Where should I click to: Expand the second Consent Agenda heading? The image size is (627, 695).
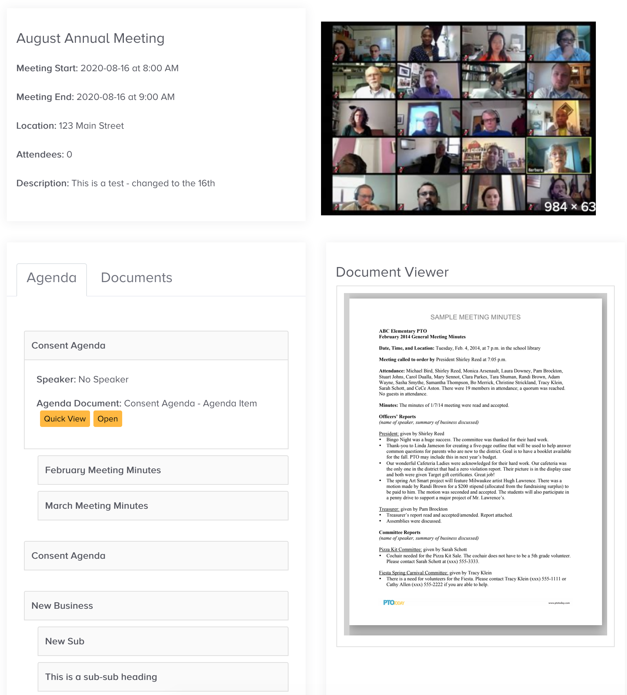pyautogui.click(x=156, y=555)
